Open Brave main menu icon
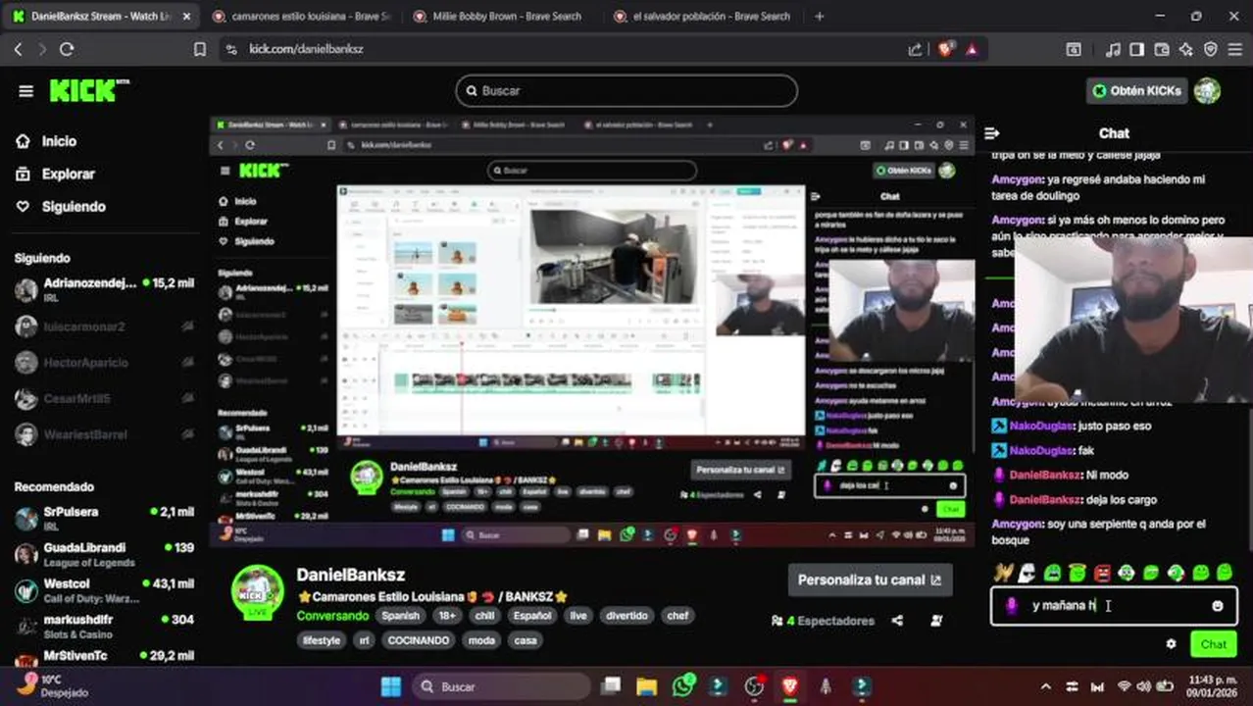 pyautogui.click(x=1234, y=49)
